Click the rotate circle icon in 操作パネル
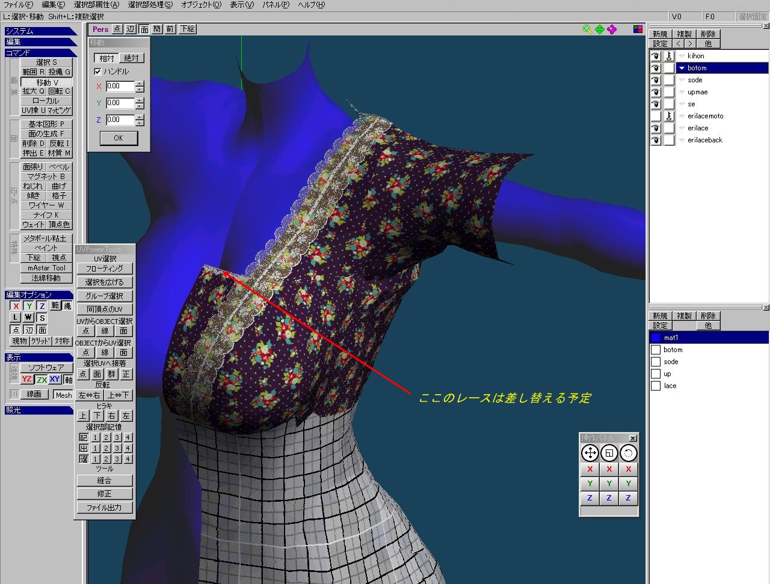770x584 pixels. pos(628,453)
